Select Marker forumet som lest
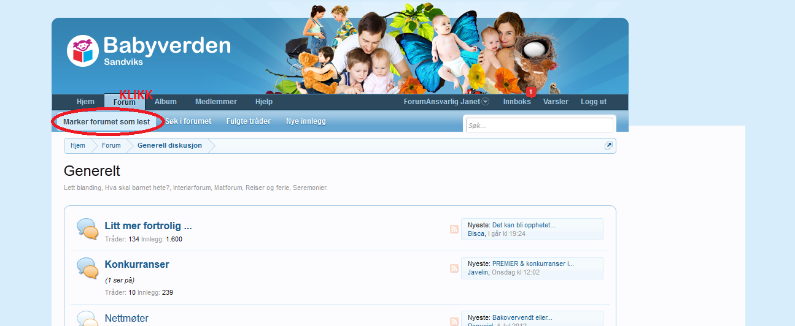This screenshot has height=326, width=795. 106,121
